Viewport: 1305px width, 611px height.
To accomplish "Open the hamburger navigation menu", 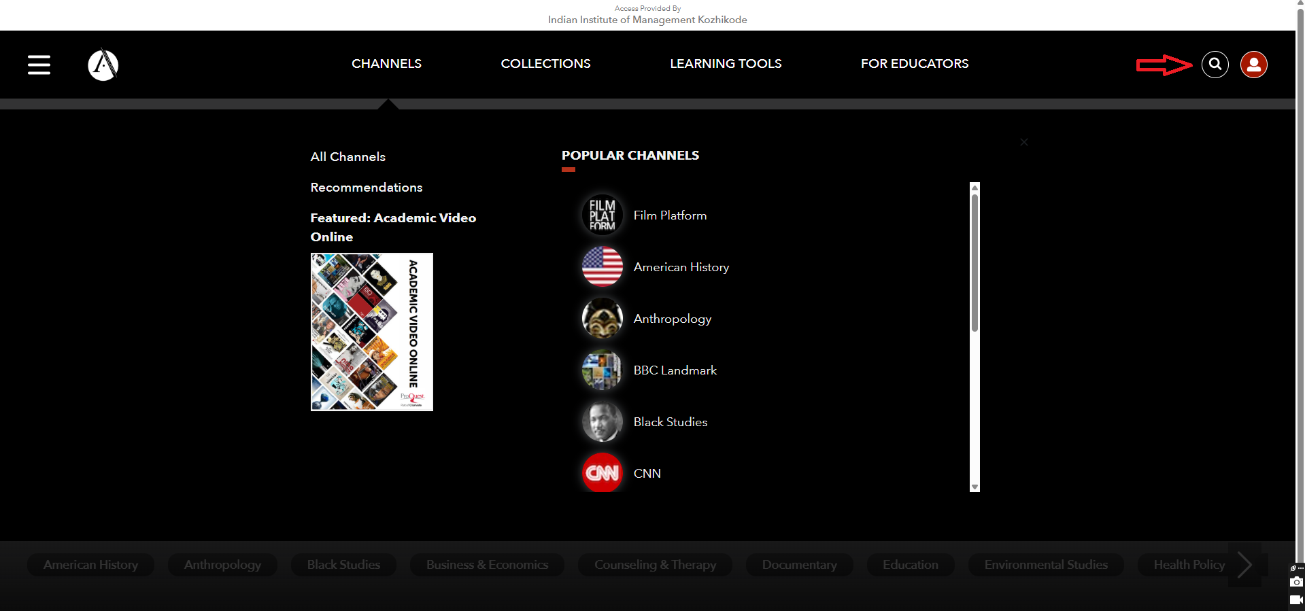I will coord(39,65).
